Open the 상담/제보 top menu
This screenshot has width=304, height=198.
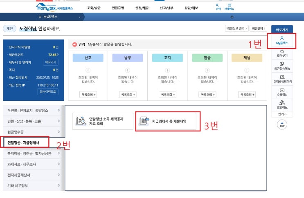191,8
